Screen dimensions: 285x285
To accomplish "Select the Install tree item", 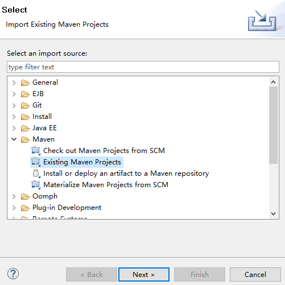I will coord(42,117).
